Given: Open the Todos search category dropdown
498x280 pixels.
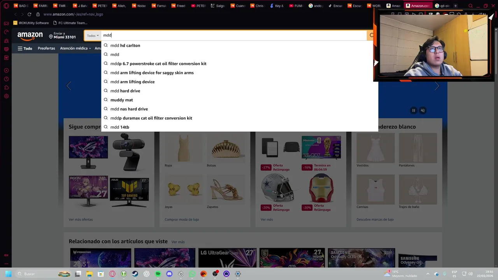Looking at the screenshot, I should pyautogui.click(x=93, y=35).
